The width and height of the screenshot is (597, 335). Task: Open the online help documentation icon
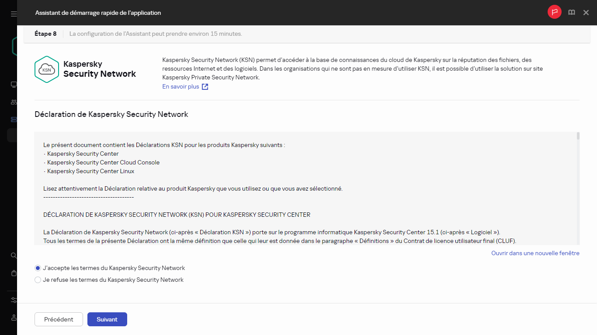(x=571, y=12)
